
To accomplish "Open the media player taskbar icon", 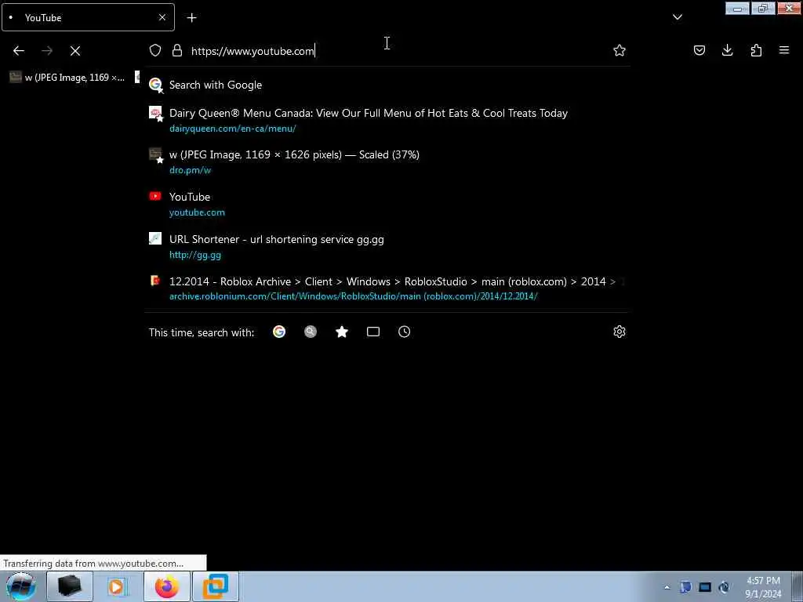I will [x=118, y=586].
